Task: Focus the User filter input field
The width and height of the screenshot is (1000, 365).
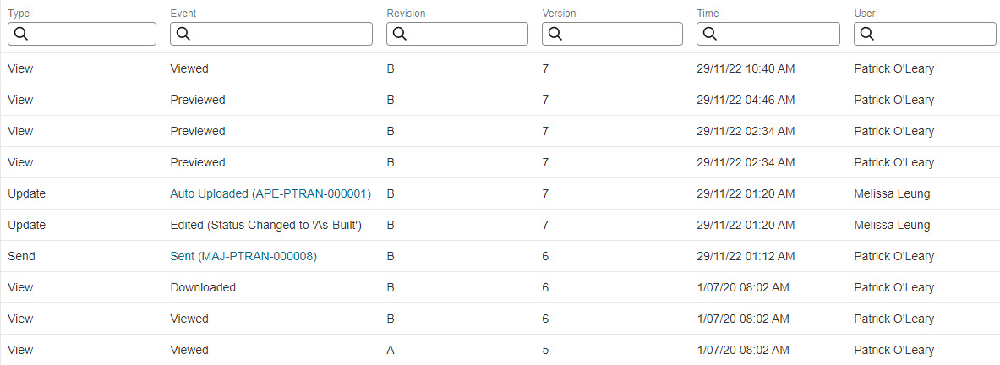Action: coord(925,35)
